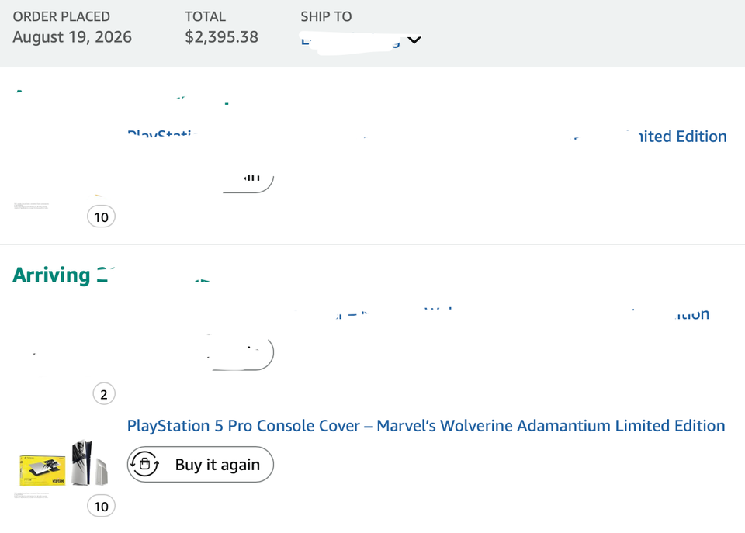Open the partially hidden 'PlayStati' title fragment
745x533 pixels.
162,133
